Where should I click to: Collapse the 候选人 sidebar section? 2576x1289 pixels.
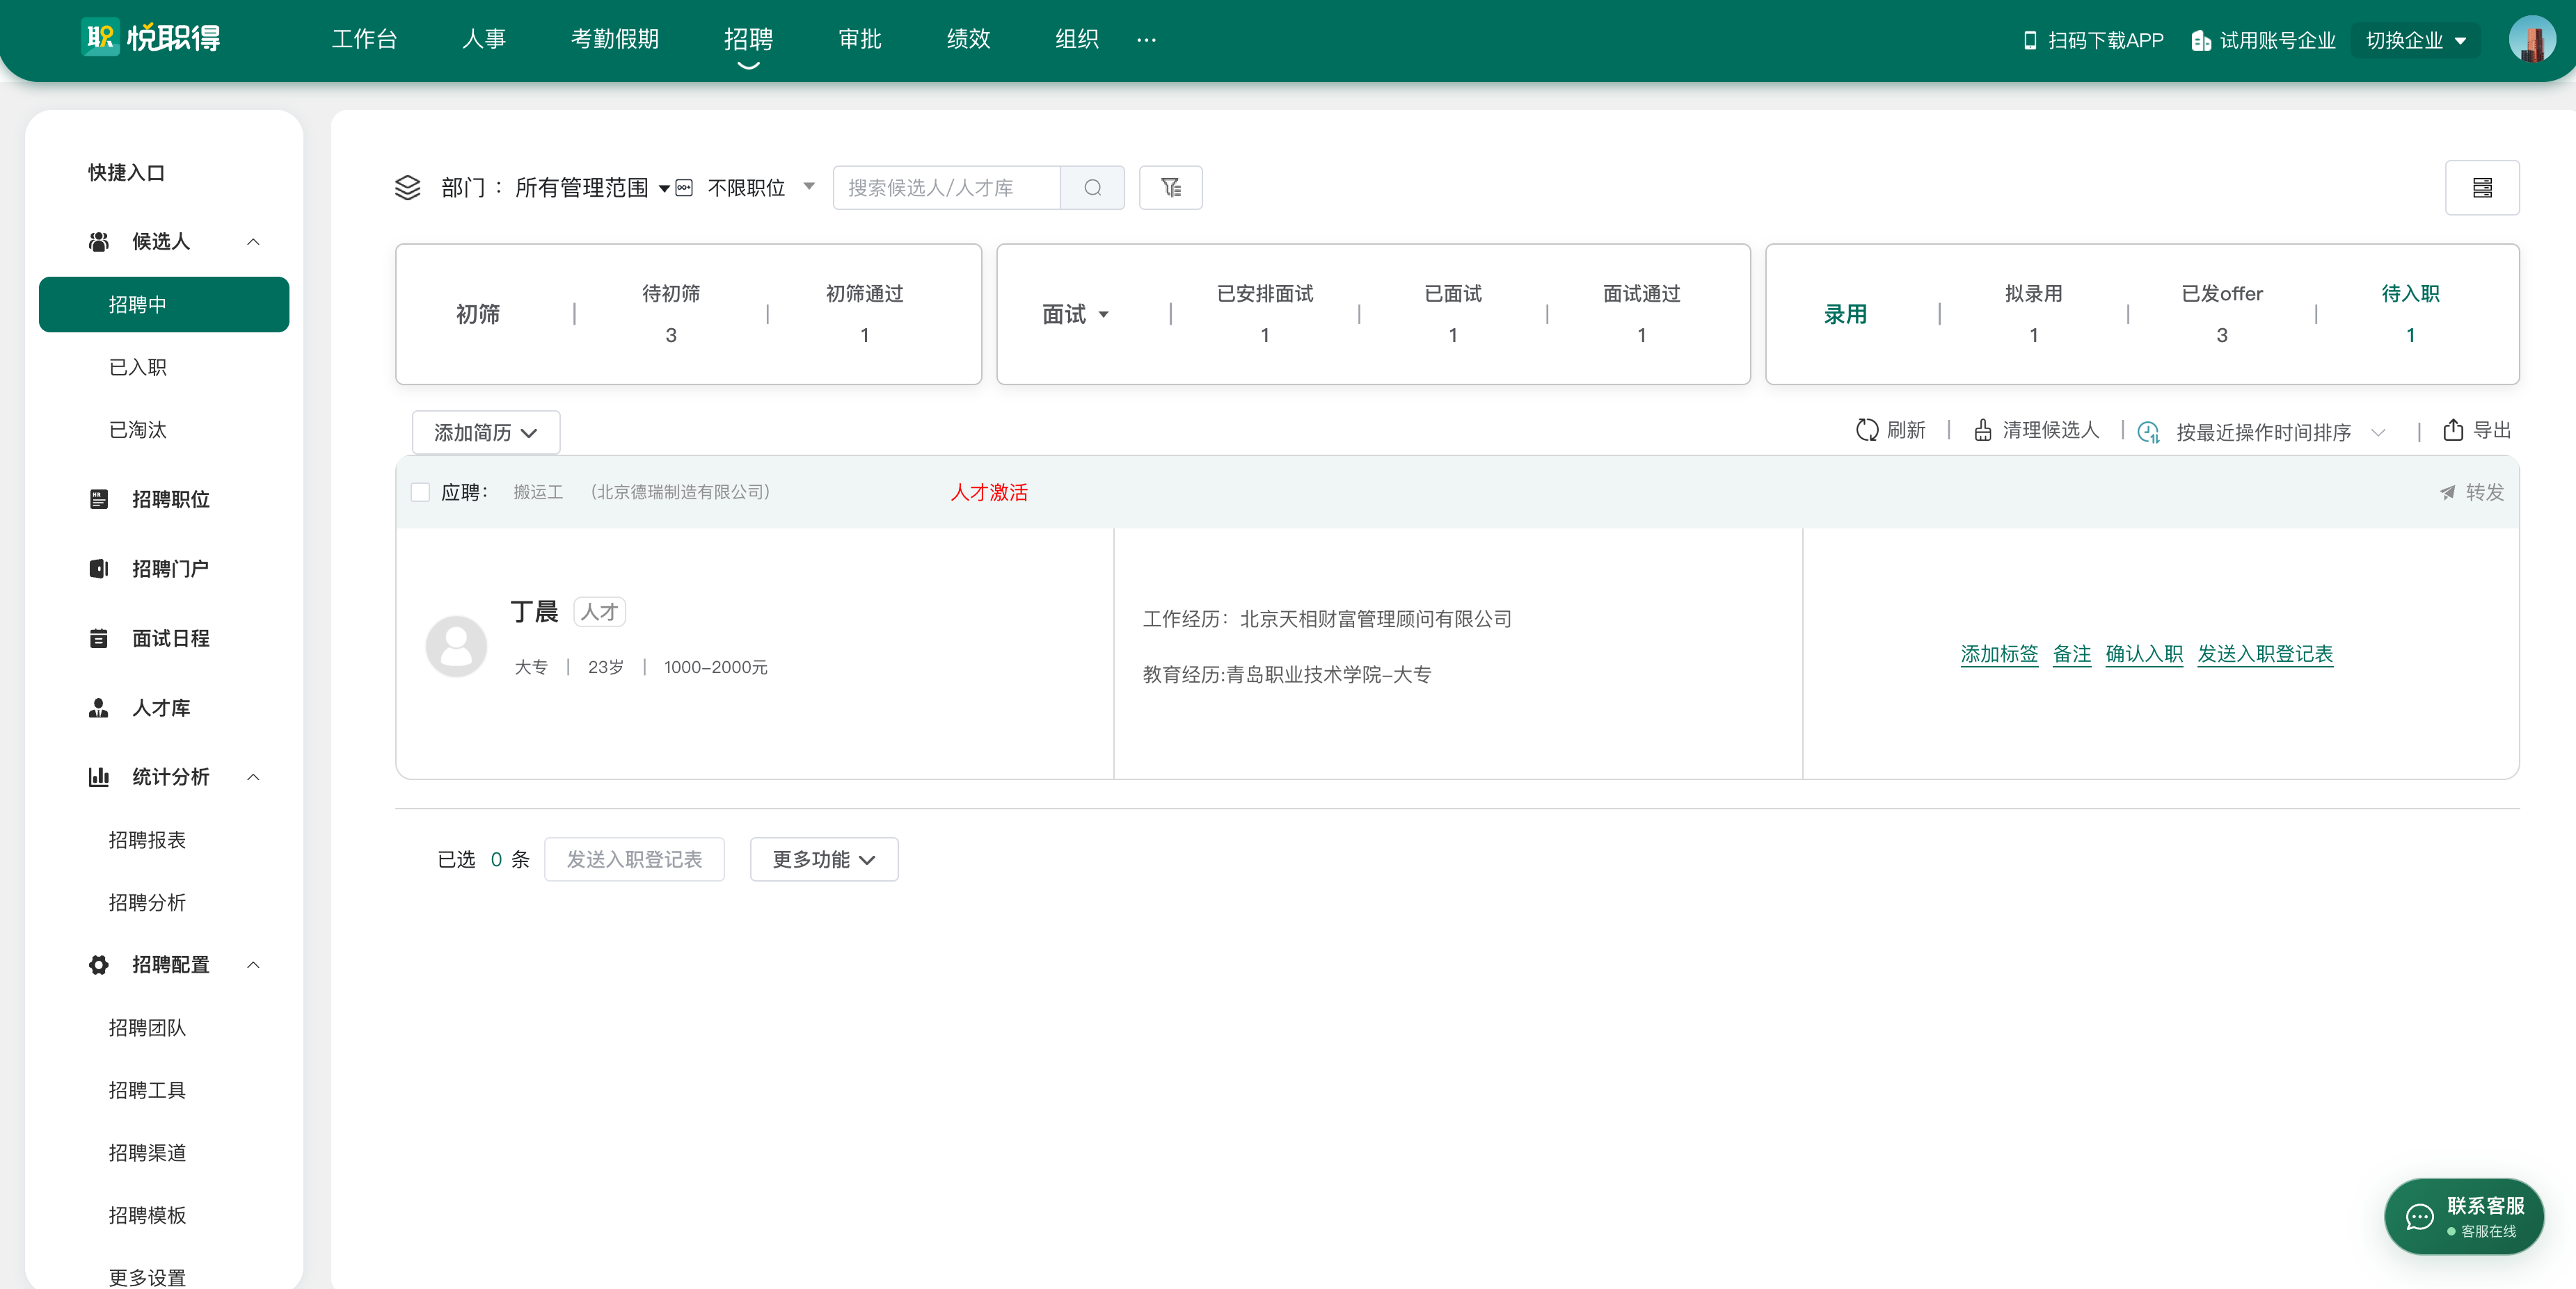(x=253, y=242)
